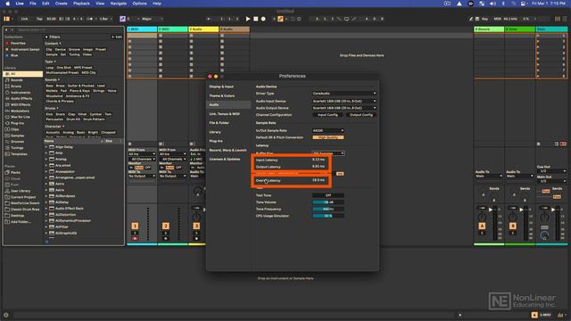
Task: Open MIDI Effects category in browser
Action: pos(21,105)
